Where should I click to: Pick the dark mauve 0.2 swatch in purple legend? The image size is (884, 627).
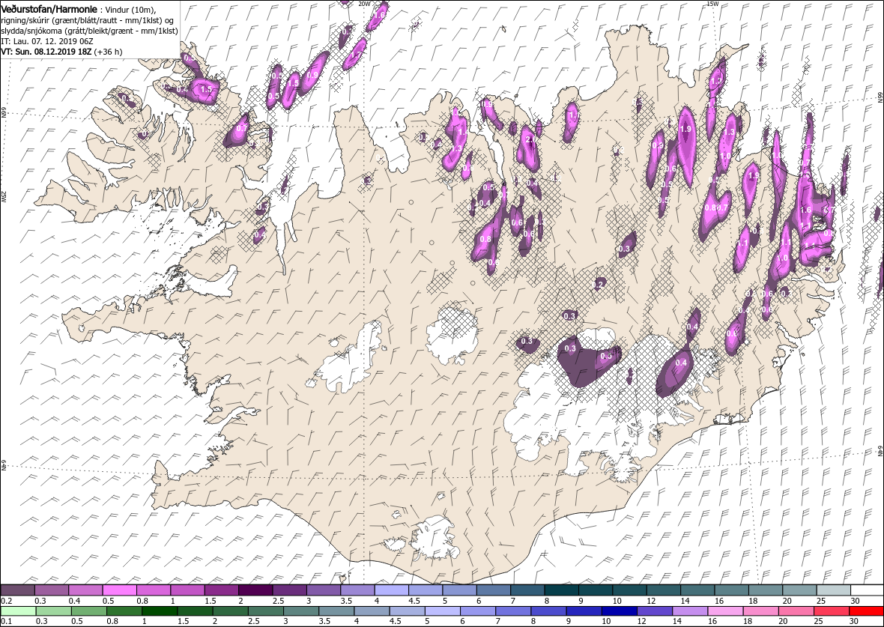tap(17, 590)
